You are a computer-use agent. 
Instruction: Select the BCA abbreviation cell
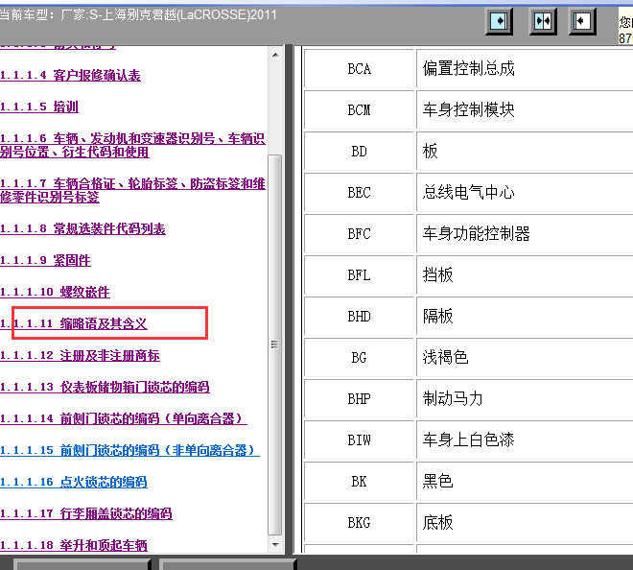pyautogui.click(x=360, y=69)
